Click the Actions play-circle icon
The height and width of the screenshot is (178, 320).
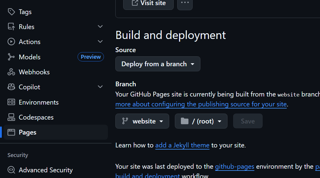click(11, 42)
